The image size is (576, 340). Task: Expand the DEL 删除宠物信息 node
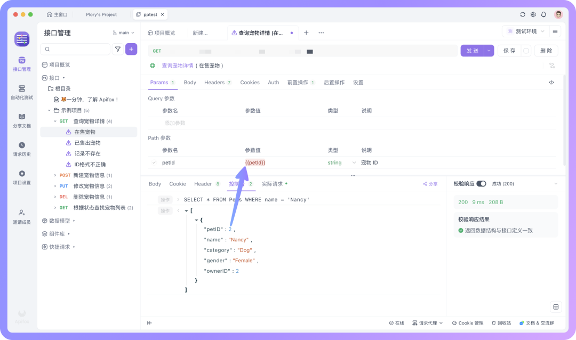pyautogui.click(x=55, y=197)
